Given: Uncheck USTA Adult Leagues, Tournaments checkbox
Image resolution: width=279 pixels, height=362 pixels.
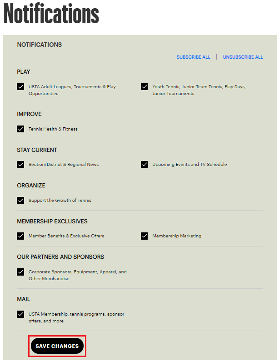Looking at the screenshot, I should pyautogui.click(x=20, y=86).
